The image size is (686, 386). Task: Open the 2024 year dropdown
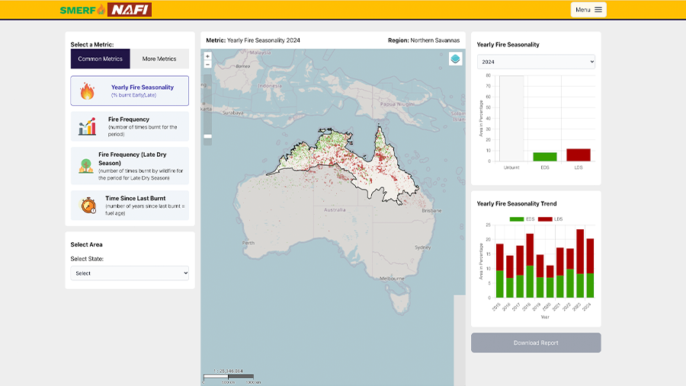[x=536, y=62]
